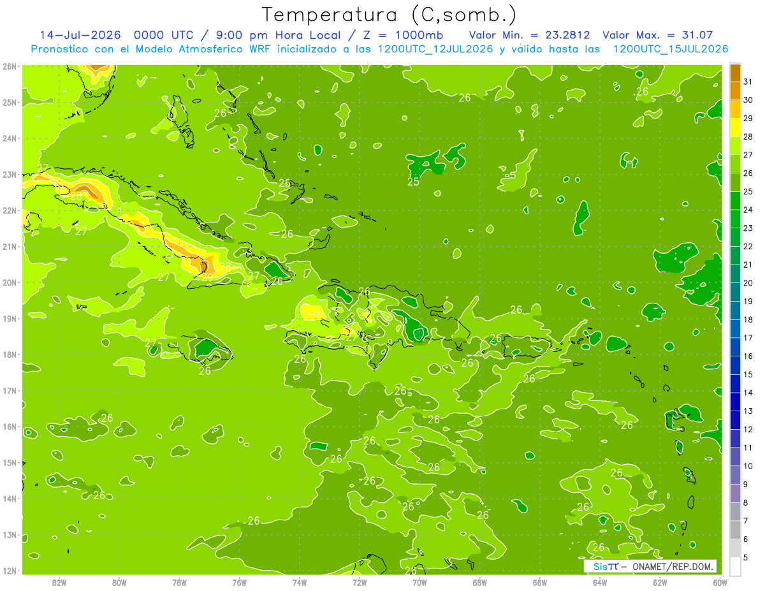Click the '70W' longitude axis label
The height and width of the screenshot is (591, 765).
coord(419,582)
